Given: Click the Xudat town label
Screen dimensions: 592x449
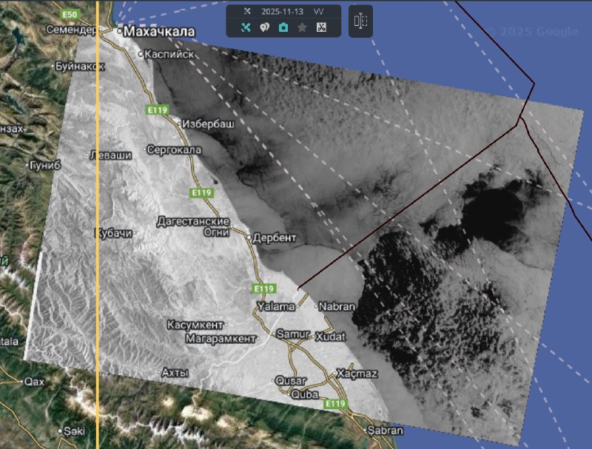Looking at the screenshot, I should 330,337.
